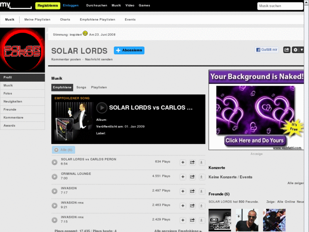
Task: Switch to the Songs tab
Action: [x=81, y=87]
